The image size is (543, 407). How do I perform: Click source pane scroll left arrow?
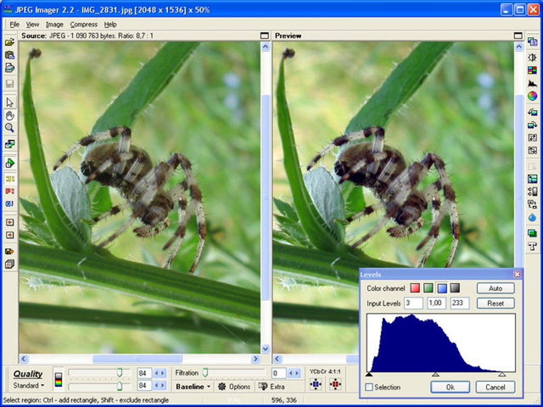pyautogui.click(x=24, y=359)
